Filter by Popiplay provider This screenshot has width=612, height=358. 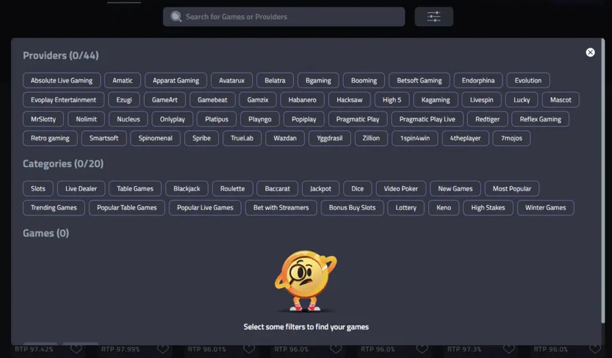pos(304,119)
